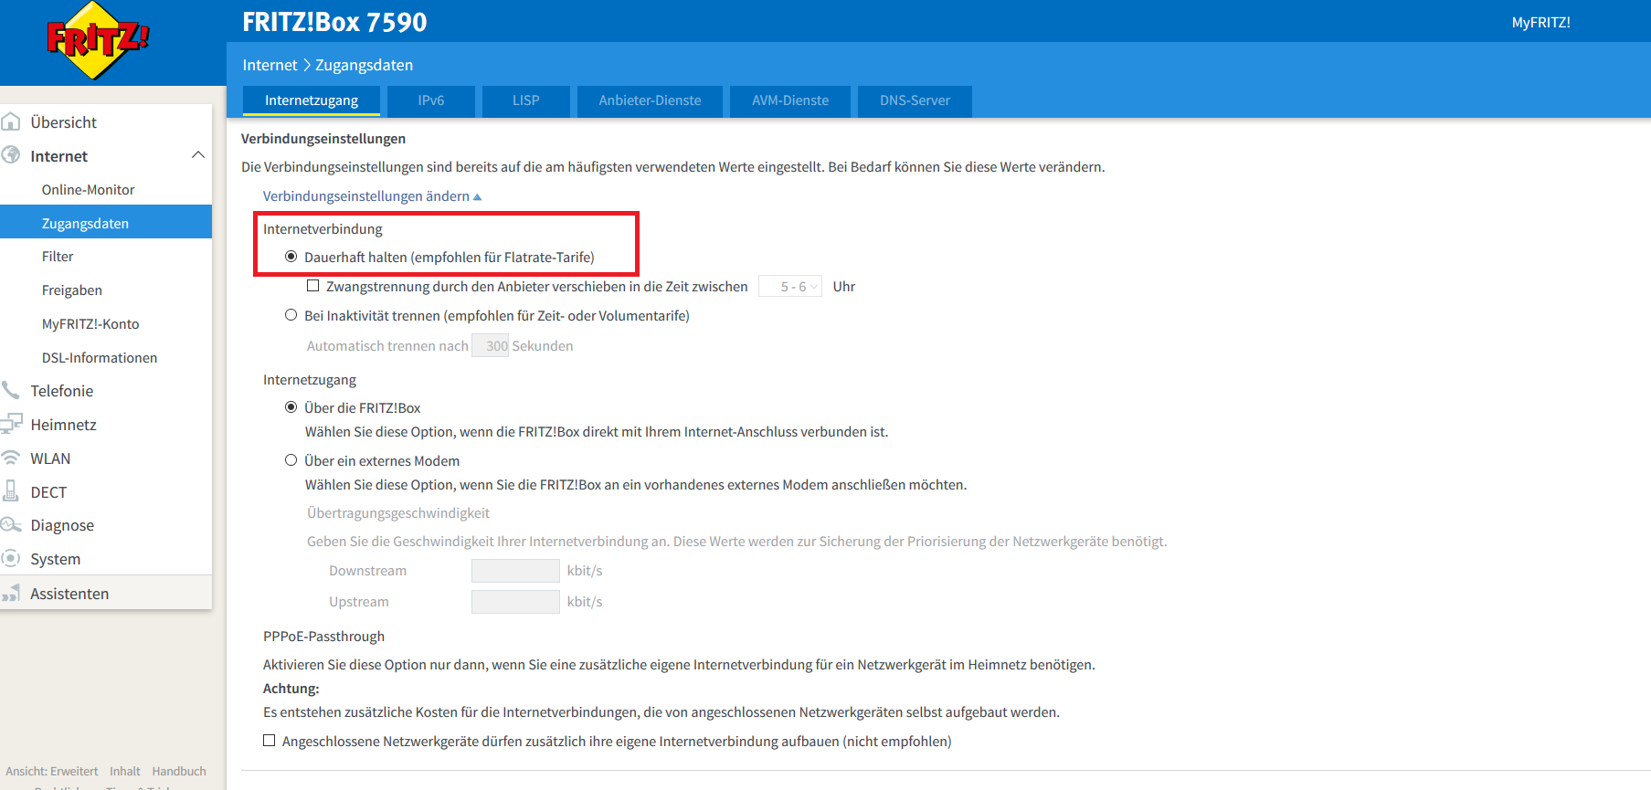Open the IPv6 tab
1651x790 pixels.
click(x=431, y=100)
